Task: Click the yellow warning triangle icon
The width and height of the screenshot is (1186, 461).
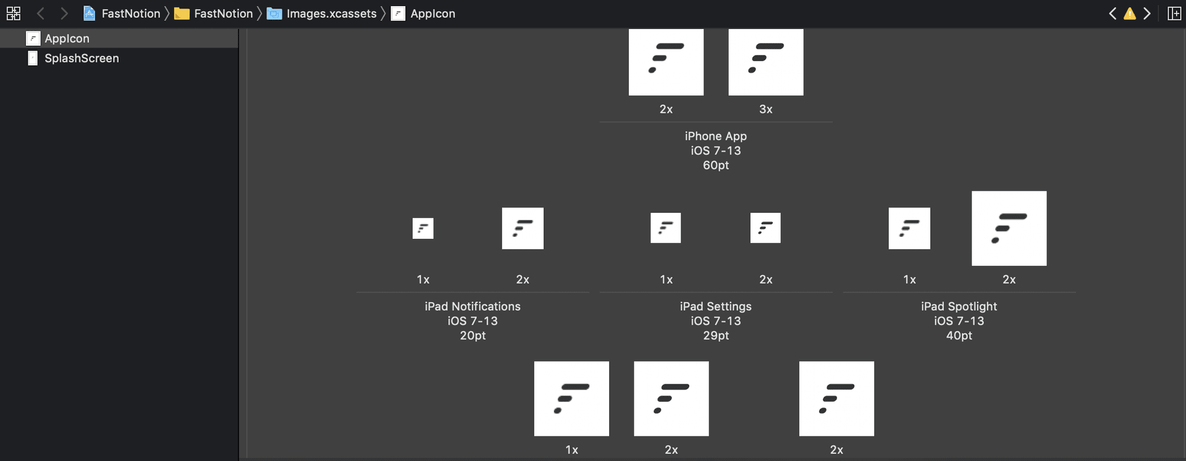Action: (x=1130, y=13)
